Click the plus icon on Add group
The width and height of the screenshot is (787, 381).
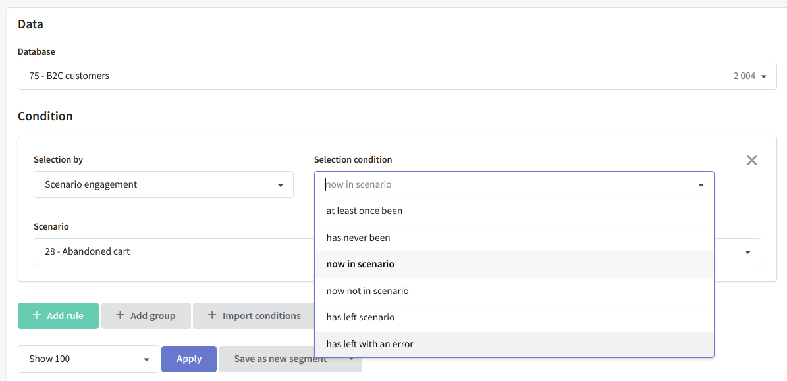click(x=119, y=315)
